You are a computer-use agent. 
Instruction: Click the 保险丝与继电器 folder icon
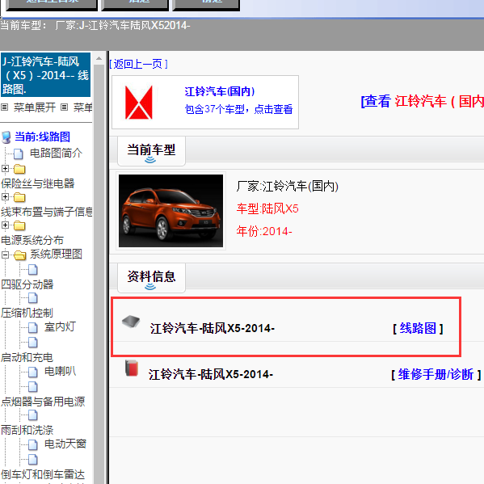point(19,169)
